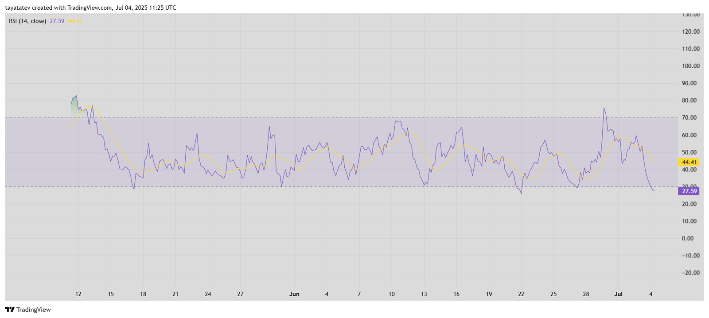The width and height of the screenshot is (709, 318).
Task: Click the 24 date label on time axis
Action: (x=208, y=294)
